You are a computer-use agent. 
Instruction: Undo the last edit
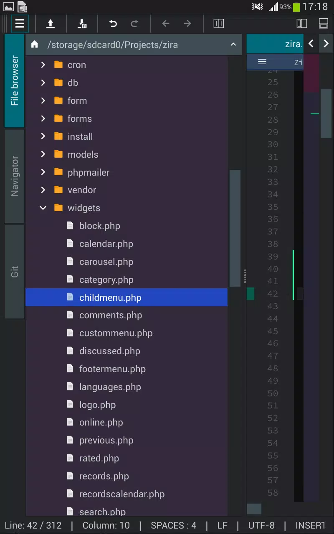point(113,24)
